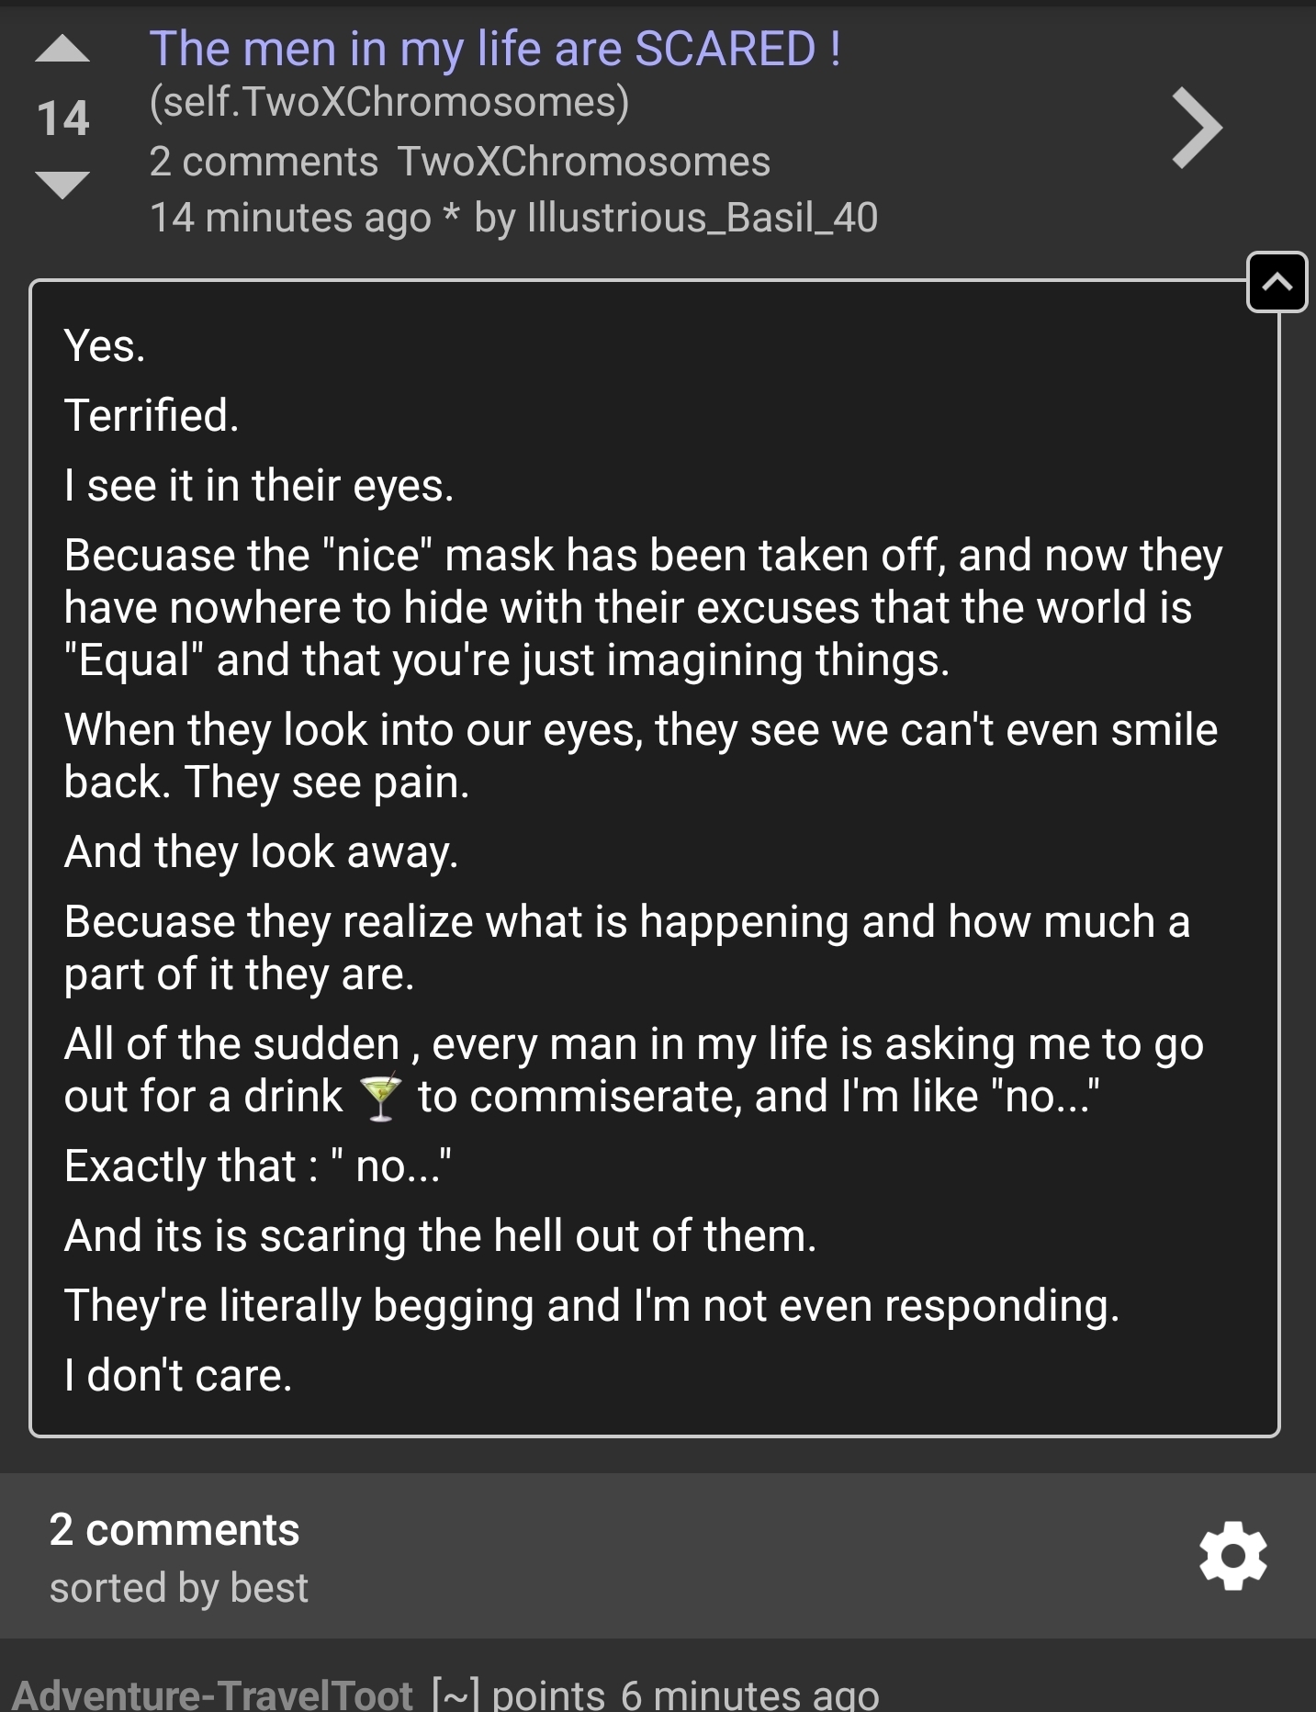Click the post score of 14
The width and height of the screenshot is (1316, 1712).
click(62, 118)
